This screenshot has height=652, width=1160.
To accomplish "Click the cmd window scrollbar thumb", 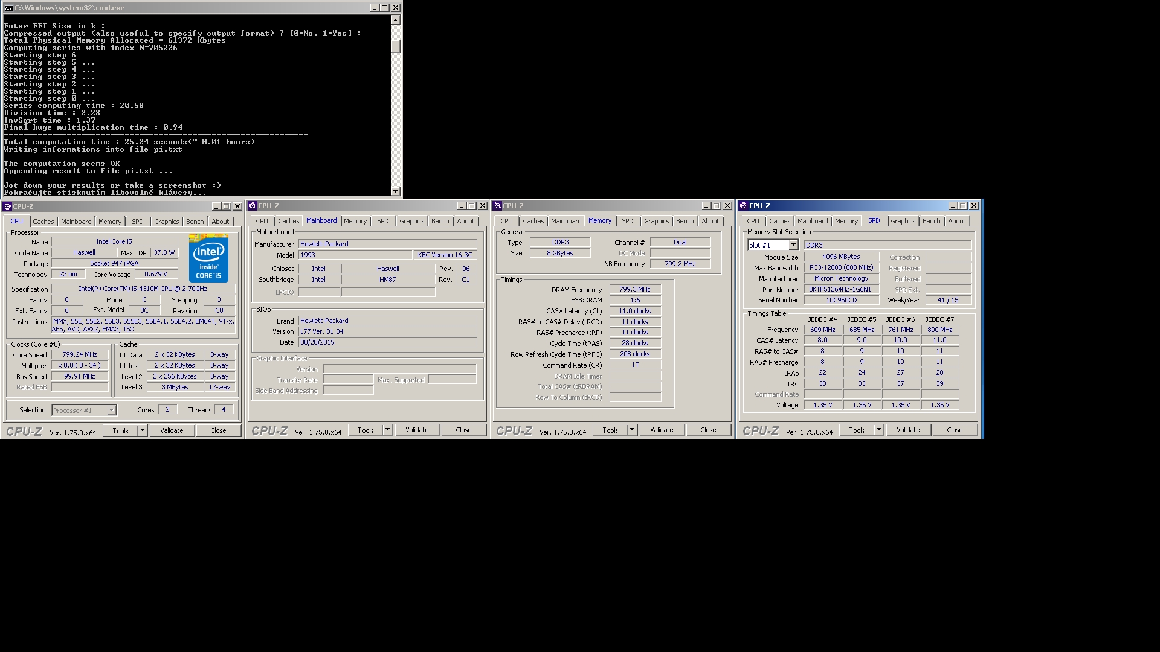I will (x=396, y=46).
